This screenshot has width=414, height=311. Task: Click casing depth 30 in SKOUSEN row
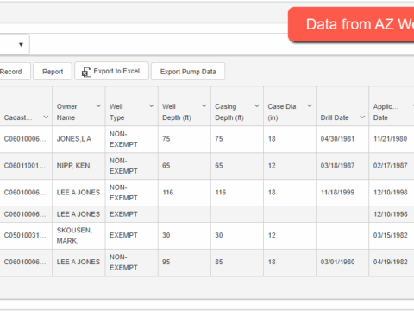click(x=219, y=236)
